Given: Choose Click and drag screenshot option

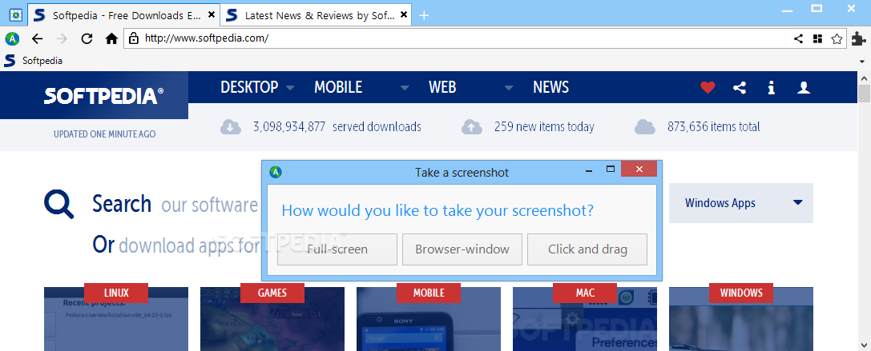Looking at the screenshot, I should pos(587,249).
